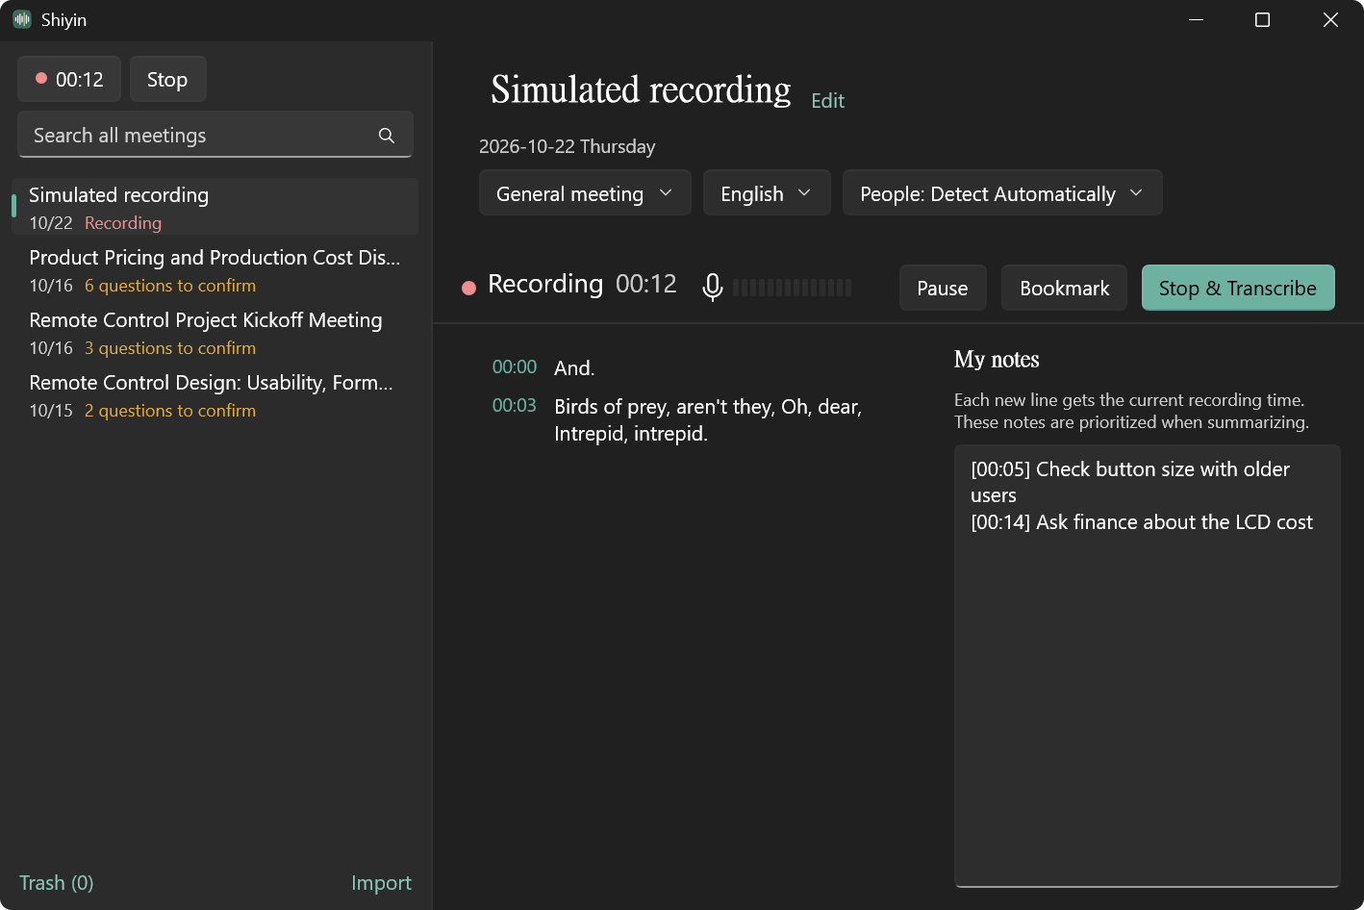Click the transcript line "And."

[x=574, y=367]
